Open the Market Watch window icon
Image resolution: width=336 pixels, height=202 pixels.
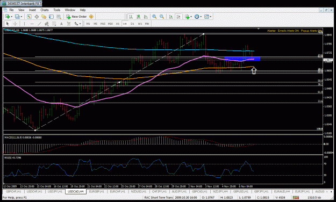click(x=29, y=17)
